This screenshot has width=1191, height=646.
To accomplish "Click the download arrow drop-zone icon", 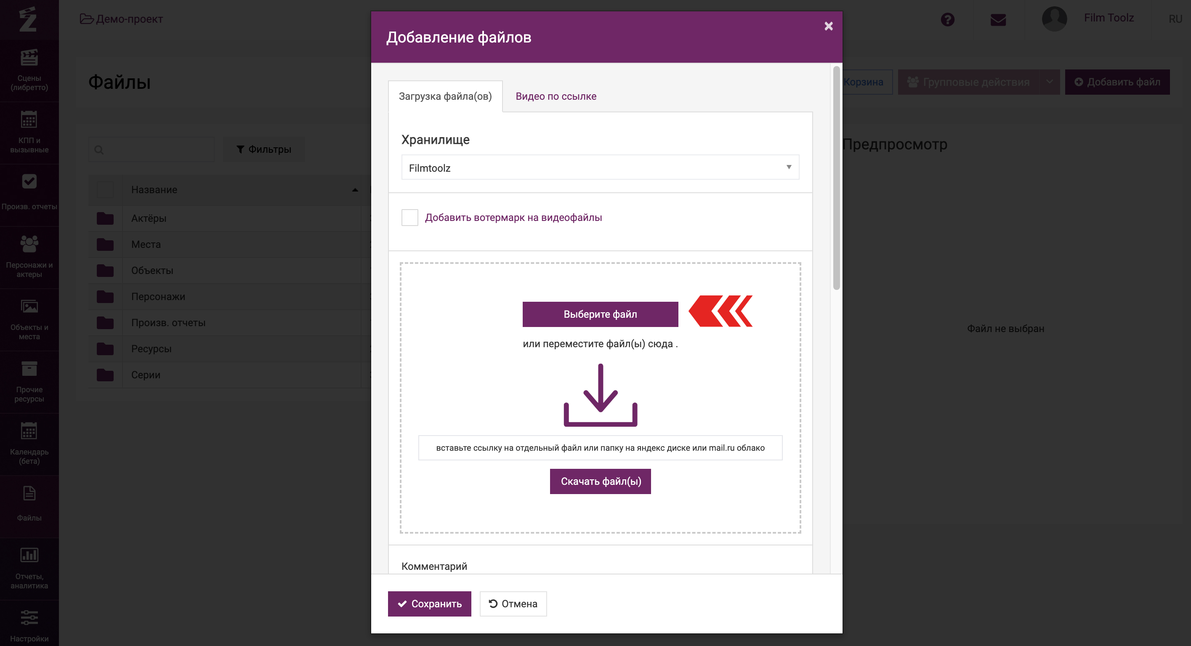I will 600,395.
